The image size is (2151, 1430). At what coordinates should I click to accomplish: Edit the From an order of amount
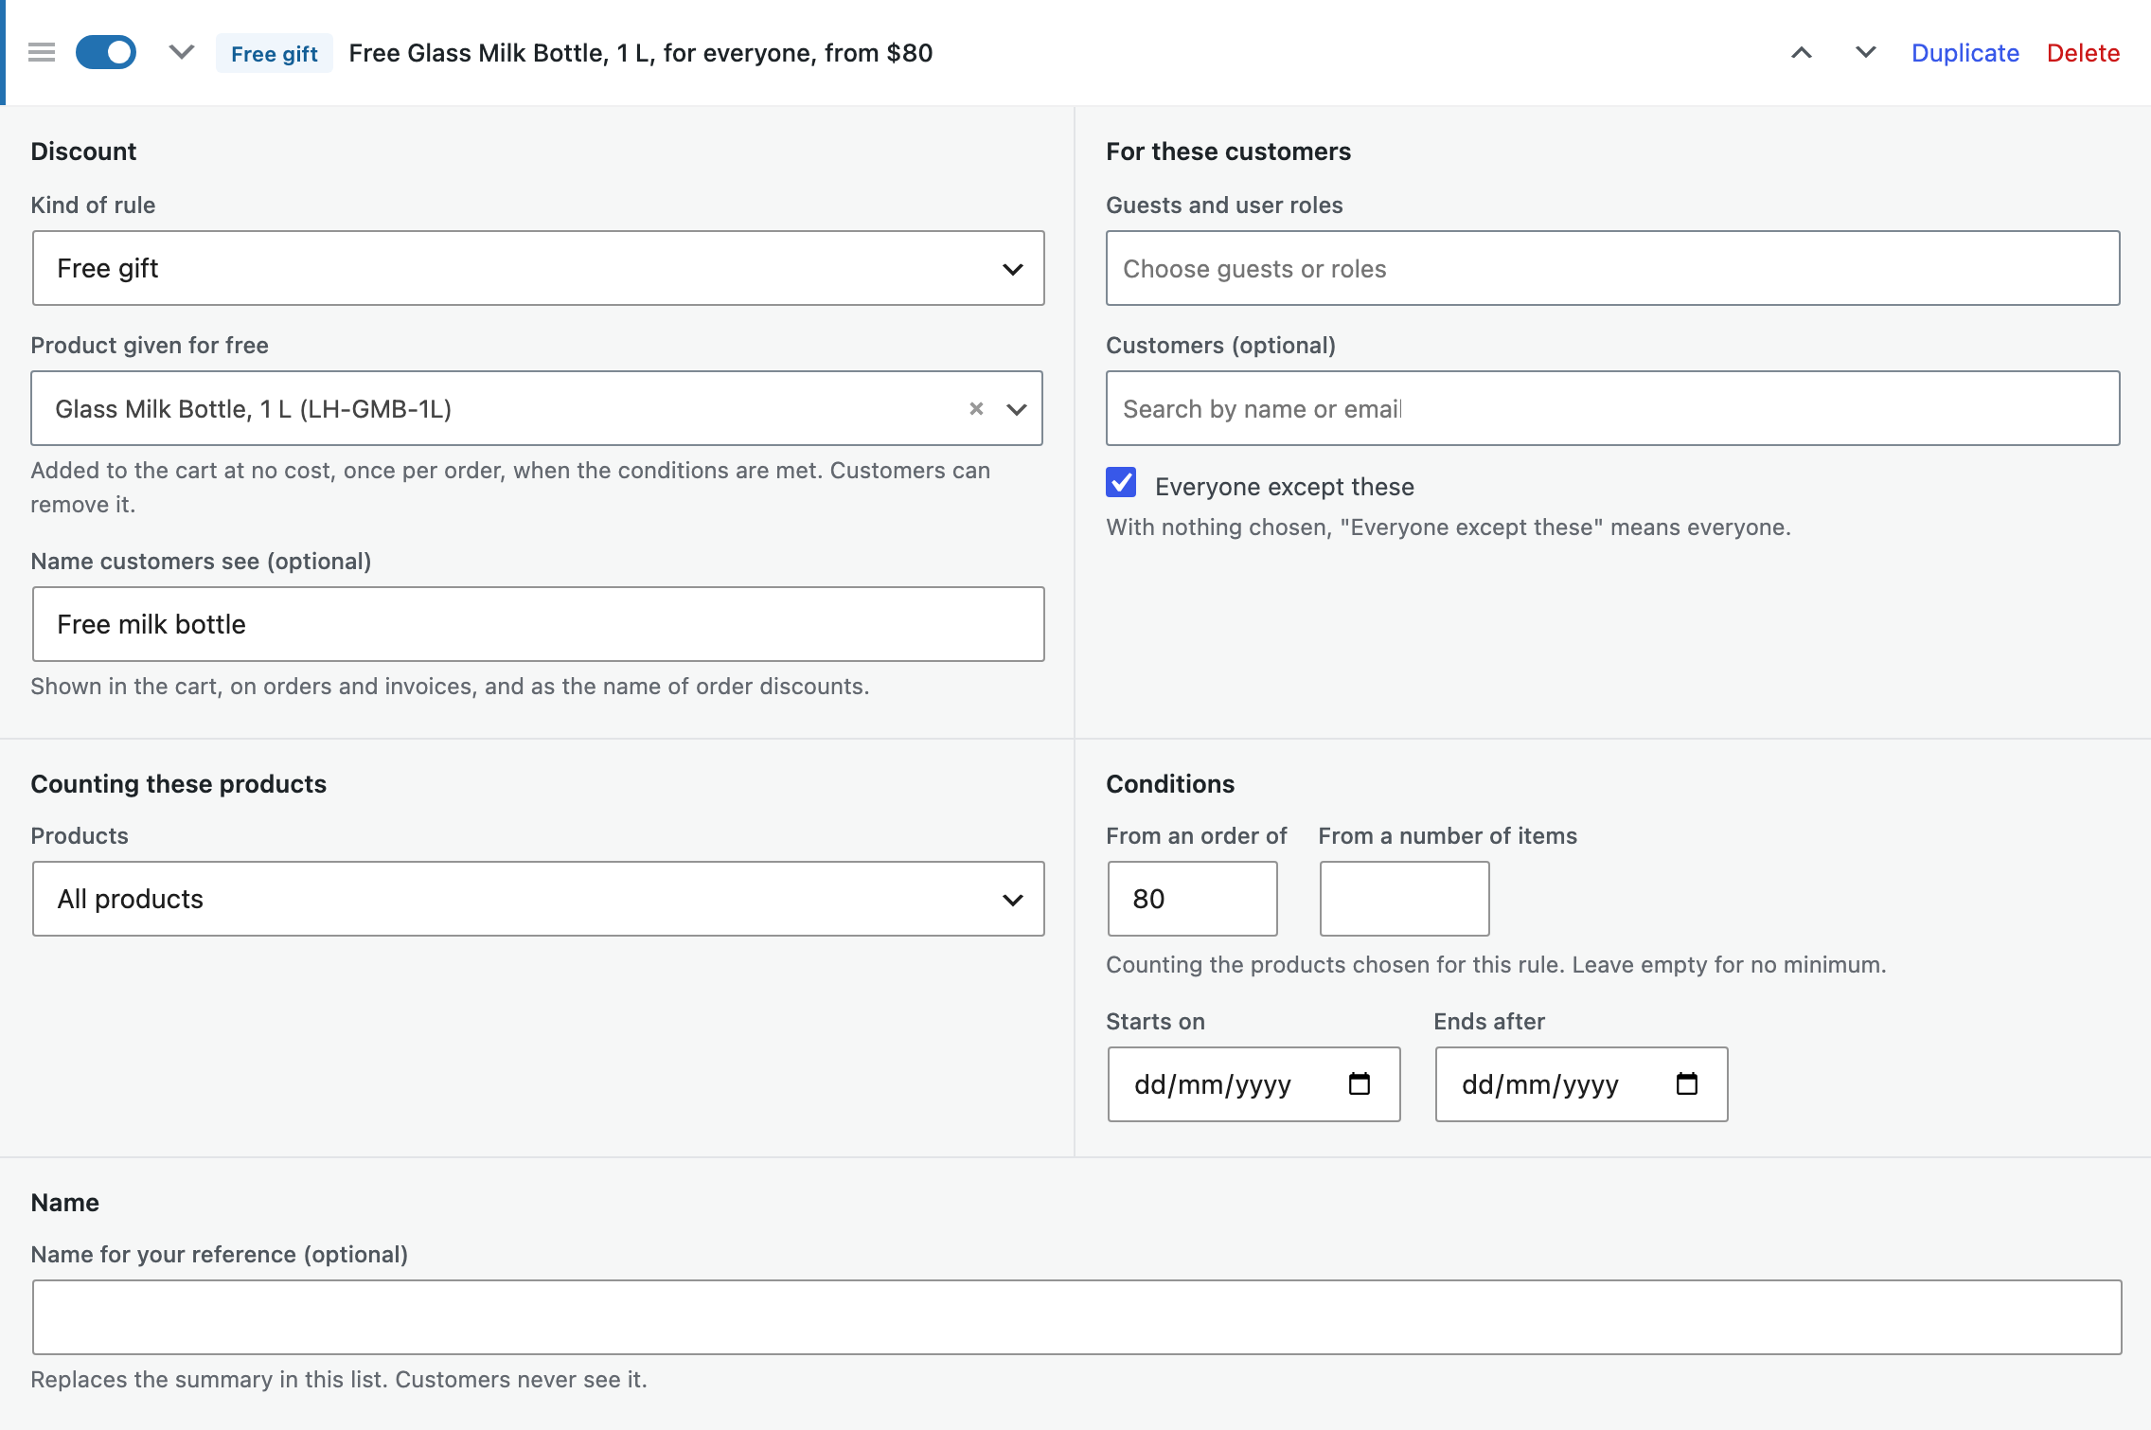pos(1193,899)
